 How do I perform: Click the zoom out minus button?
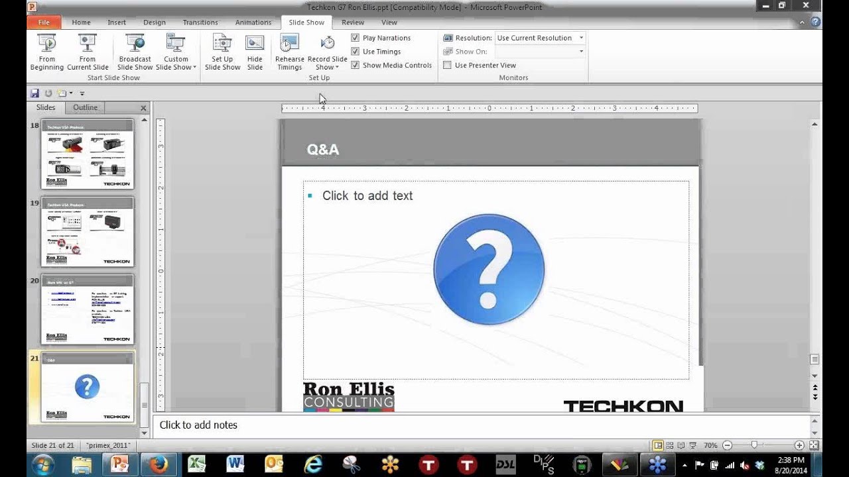[x=728, y=446]
